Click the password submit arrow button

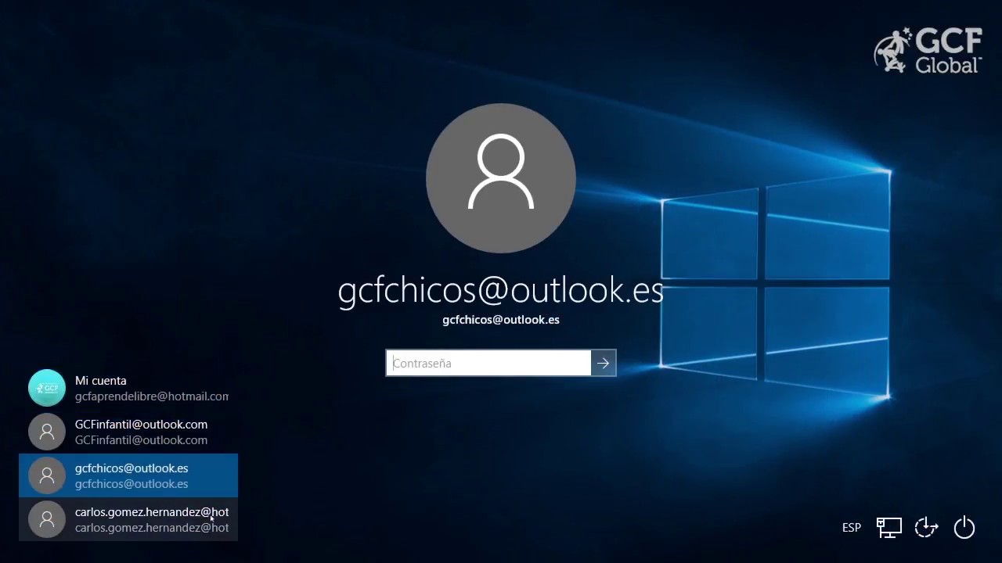tap(604, 363)
